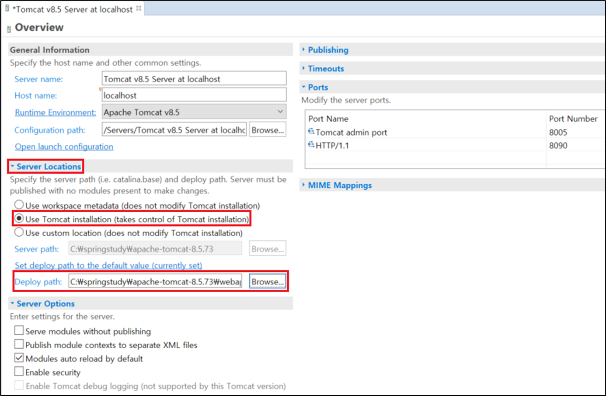Click the Tomcat admin port row name

352,132
